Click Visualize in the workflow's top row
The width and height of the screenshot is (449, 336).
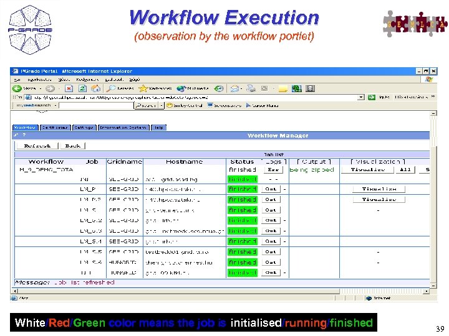pos(368,170)
